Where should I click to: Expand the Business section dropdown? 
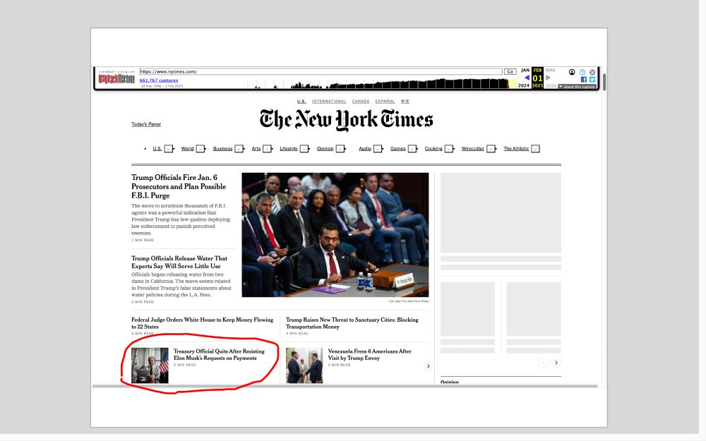(239, 149)
